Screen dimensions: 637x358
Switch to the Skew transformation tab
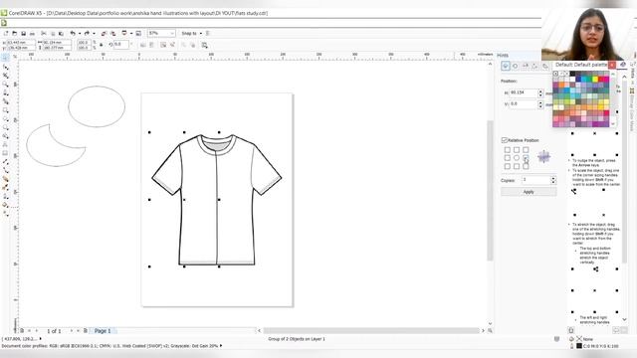click(545, 66)
